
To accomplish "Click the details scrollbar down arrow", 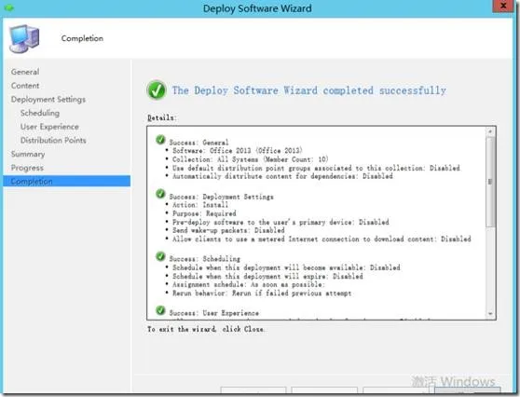I will point(490,313).
